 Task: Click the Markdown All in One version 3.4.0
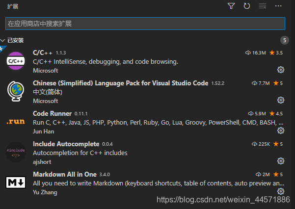pyautogui.click(x=105, y=174)
